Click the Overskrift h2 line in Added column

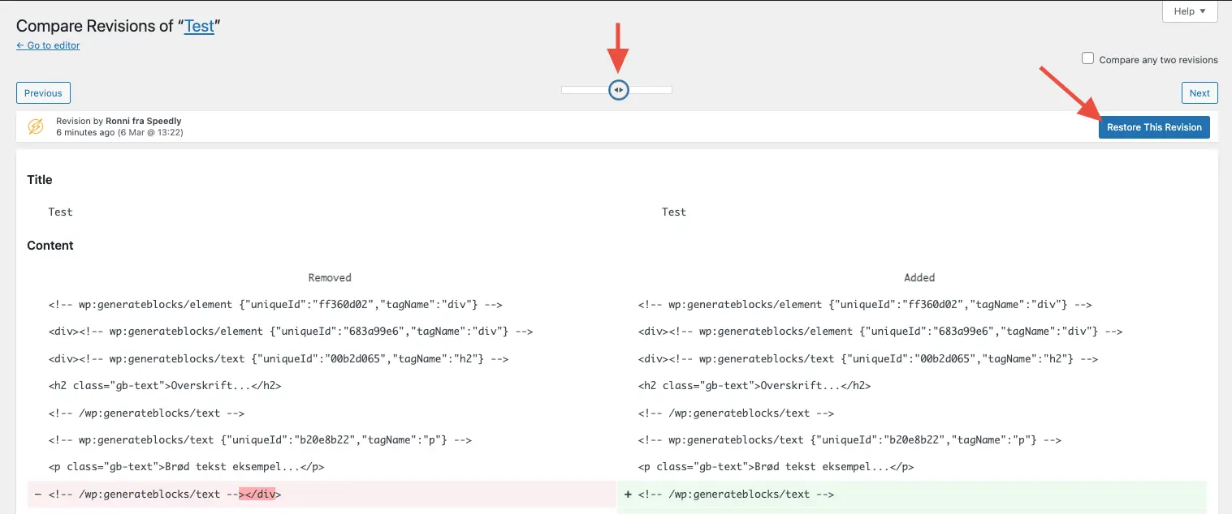(754, 386)
